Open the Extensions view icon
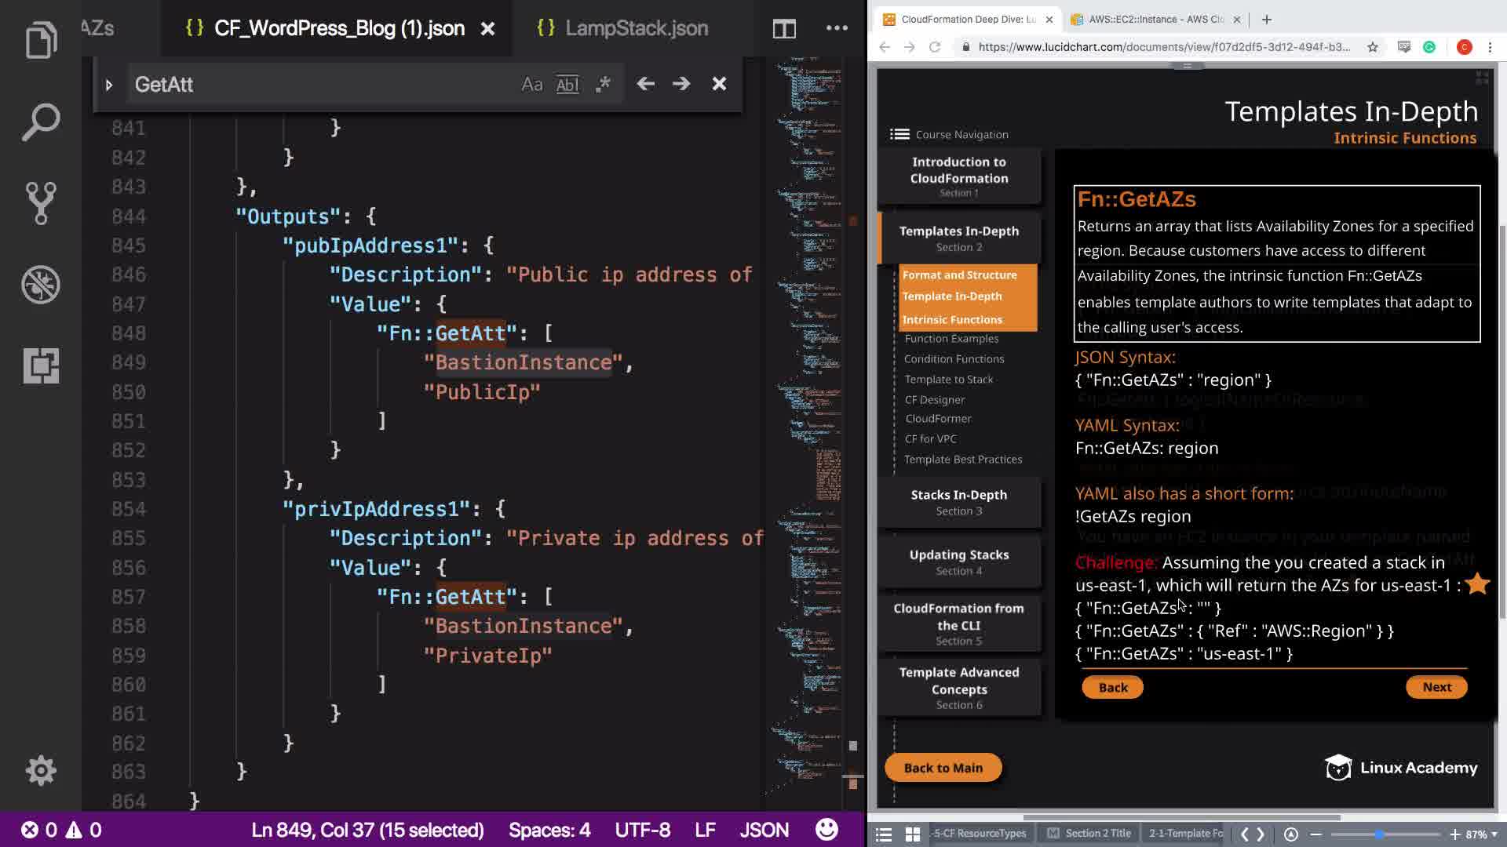 coord(41,365)
